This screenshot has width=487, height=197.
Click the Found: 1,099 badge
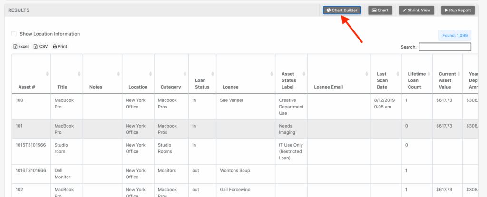tap(455, 35)
